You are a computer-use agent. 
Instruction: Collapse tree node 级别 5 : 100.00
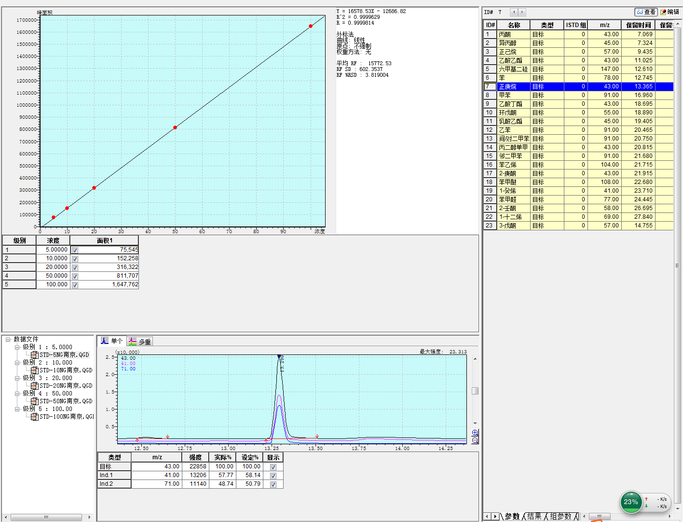17,409
